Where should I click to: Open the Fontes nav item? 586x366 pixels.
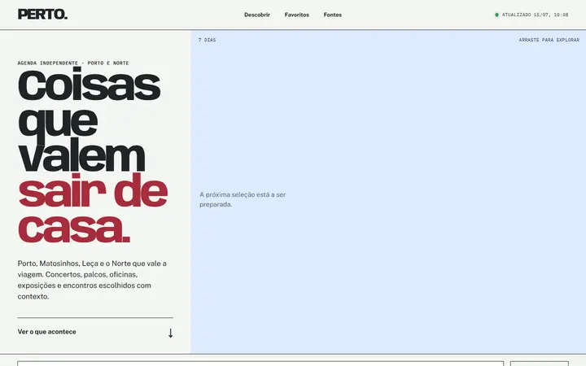(x=333, y=15)
